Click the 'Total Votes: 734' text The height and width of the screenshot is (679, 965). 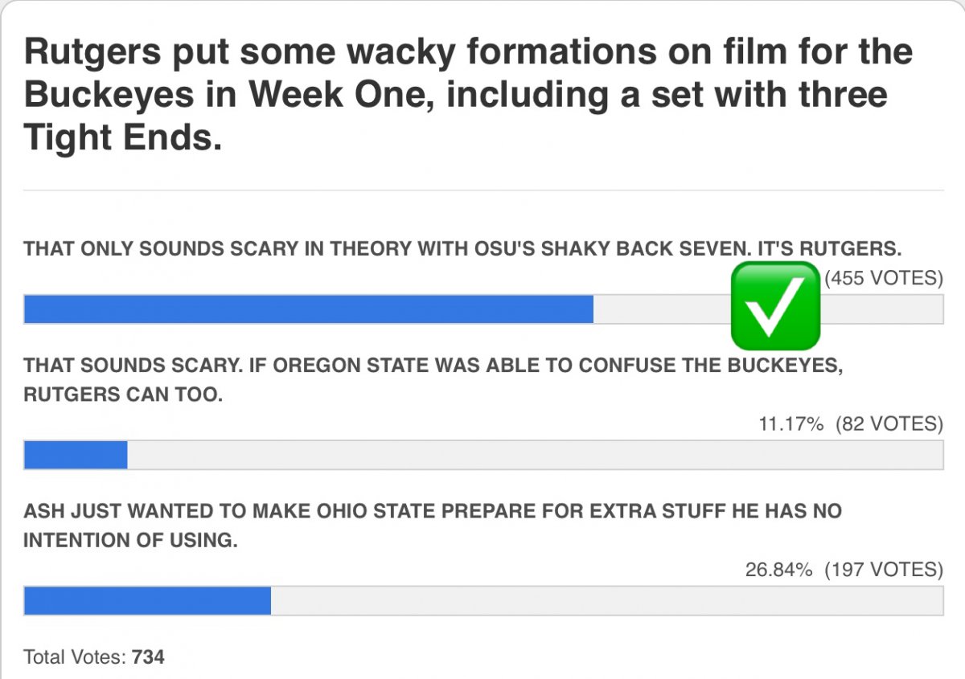click(x=94, y=657)
